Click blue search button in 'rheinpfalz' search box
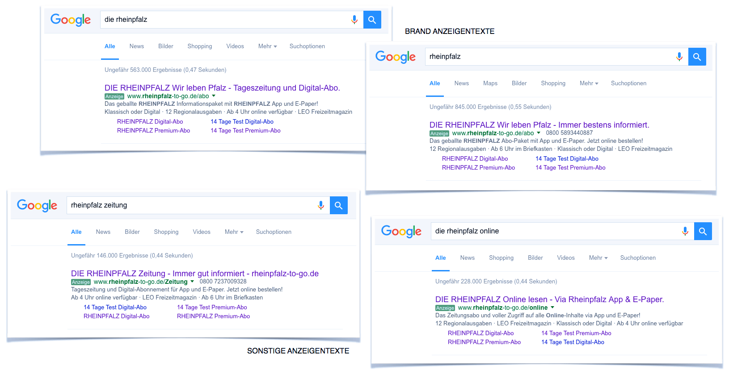Screen dimensions: 729x374 697,57
